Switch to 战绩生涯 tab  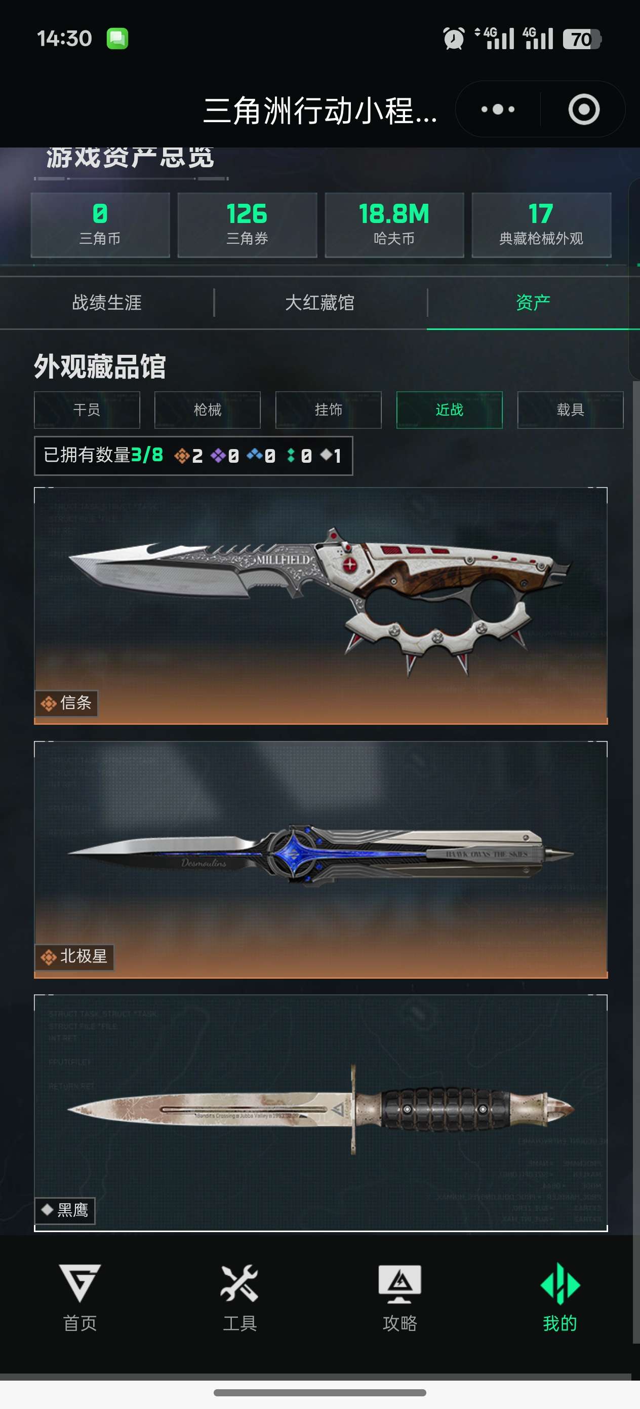click(107, 303)
